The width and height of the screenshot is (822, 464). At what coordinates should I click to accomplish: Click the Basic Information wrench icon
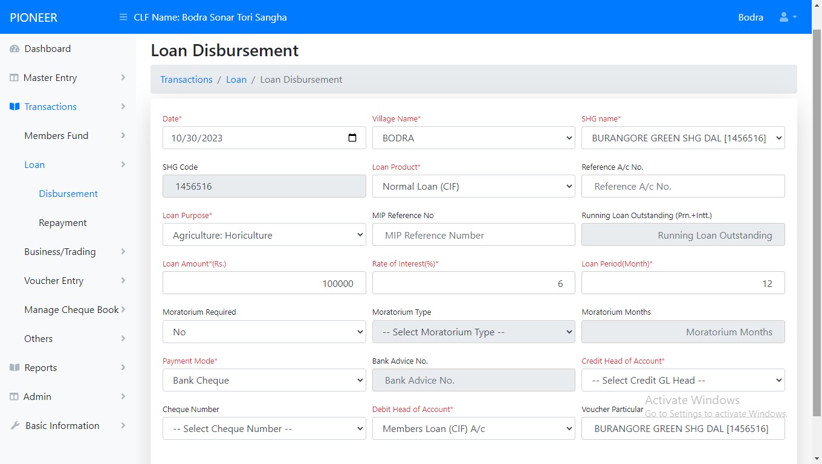pos(15,426)
